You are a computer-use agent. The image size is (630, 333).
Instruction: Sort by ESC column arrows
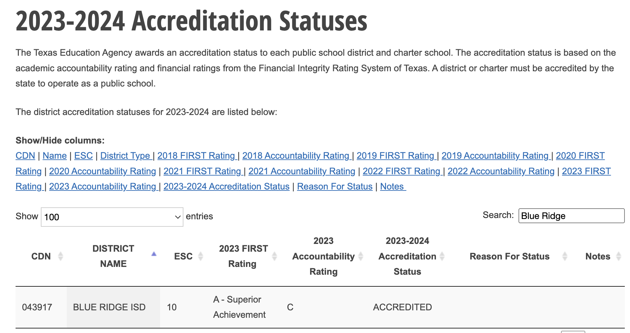click(x=201, y=256)
